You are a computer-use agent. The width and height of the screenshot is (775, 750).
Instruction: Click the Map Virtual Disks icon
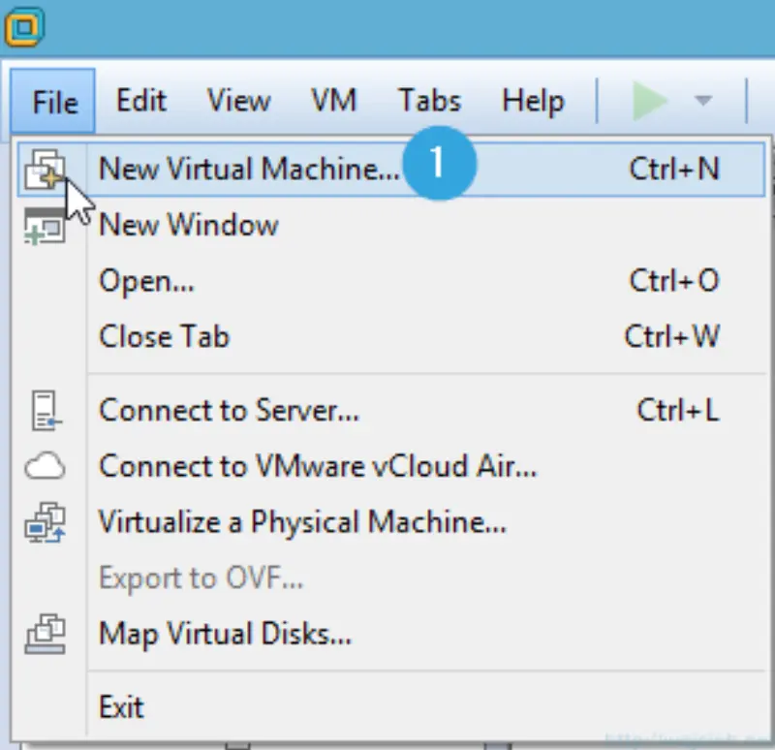click(x=46, y=634)
